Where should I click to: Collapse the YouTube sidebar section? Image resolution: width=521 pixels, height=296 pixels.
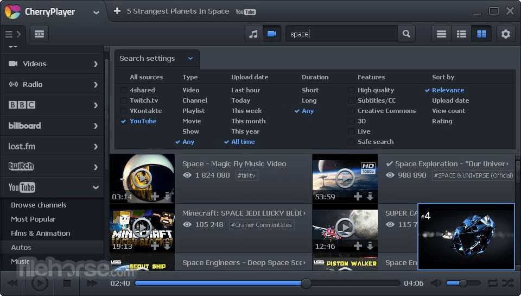click(53, 187)
